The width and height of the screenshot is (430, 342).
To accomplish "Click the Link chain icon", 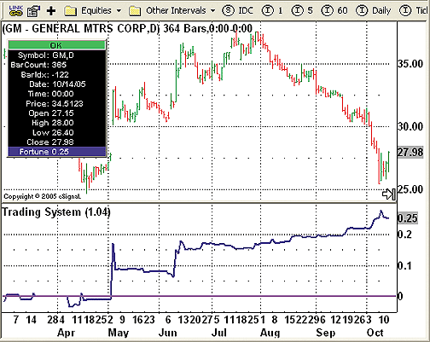I will tap(15, 11).
